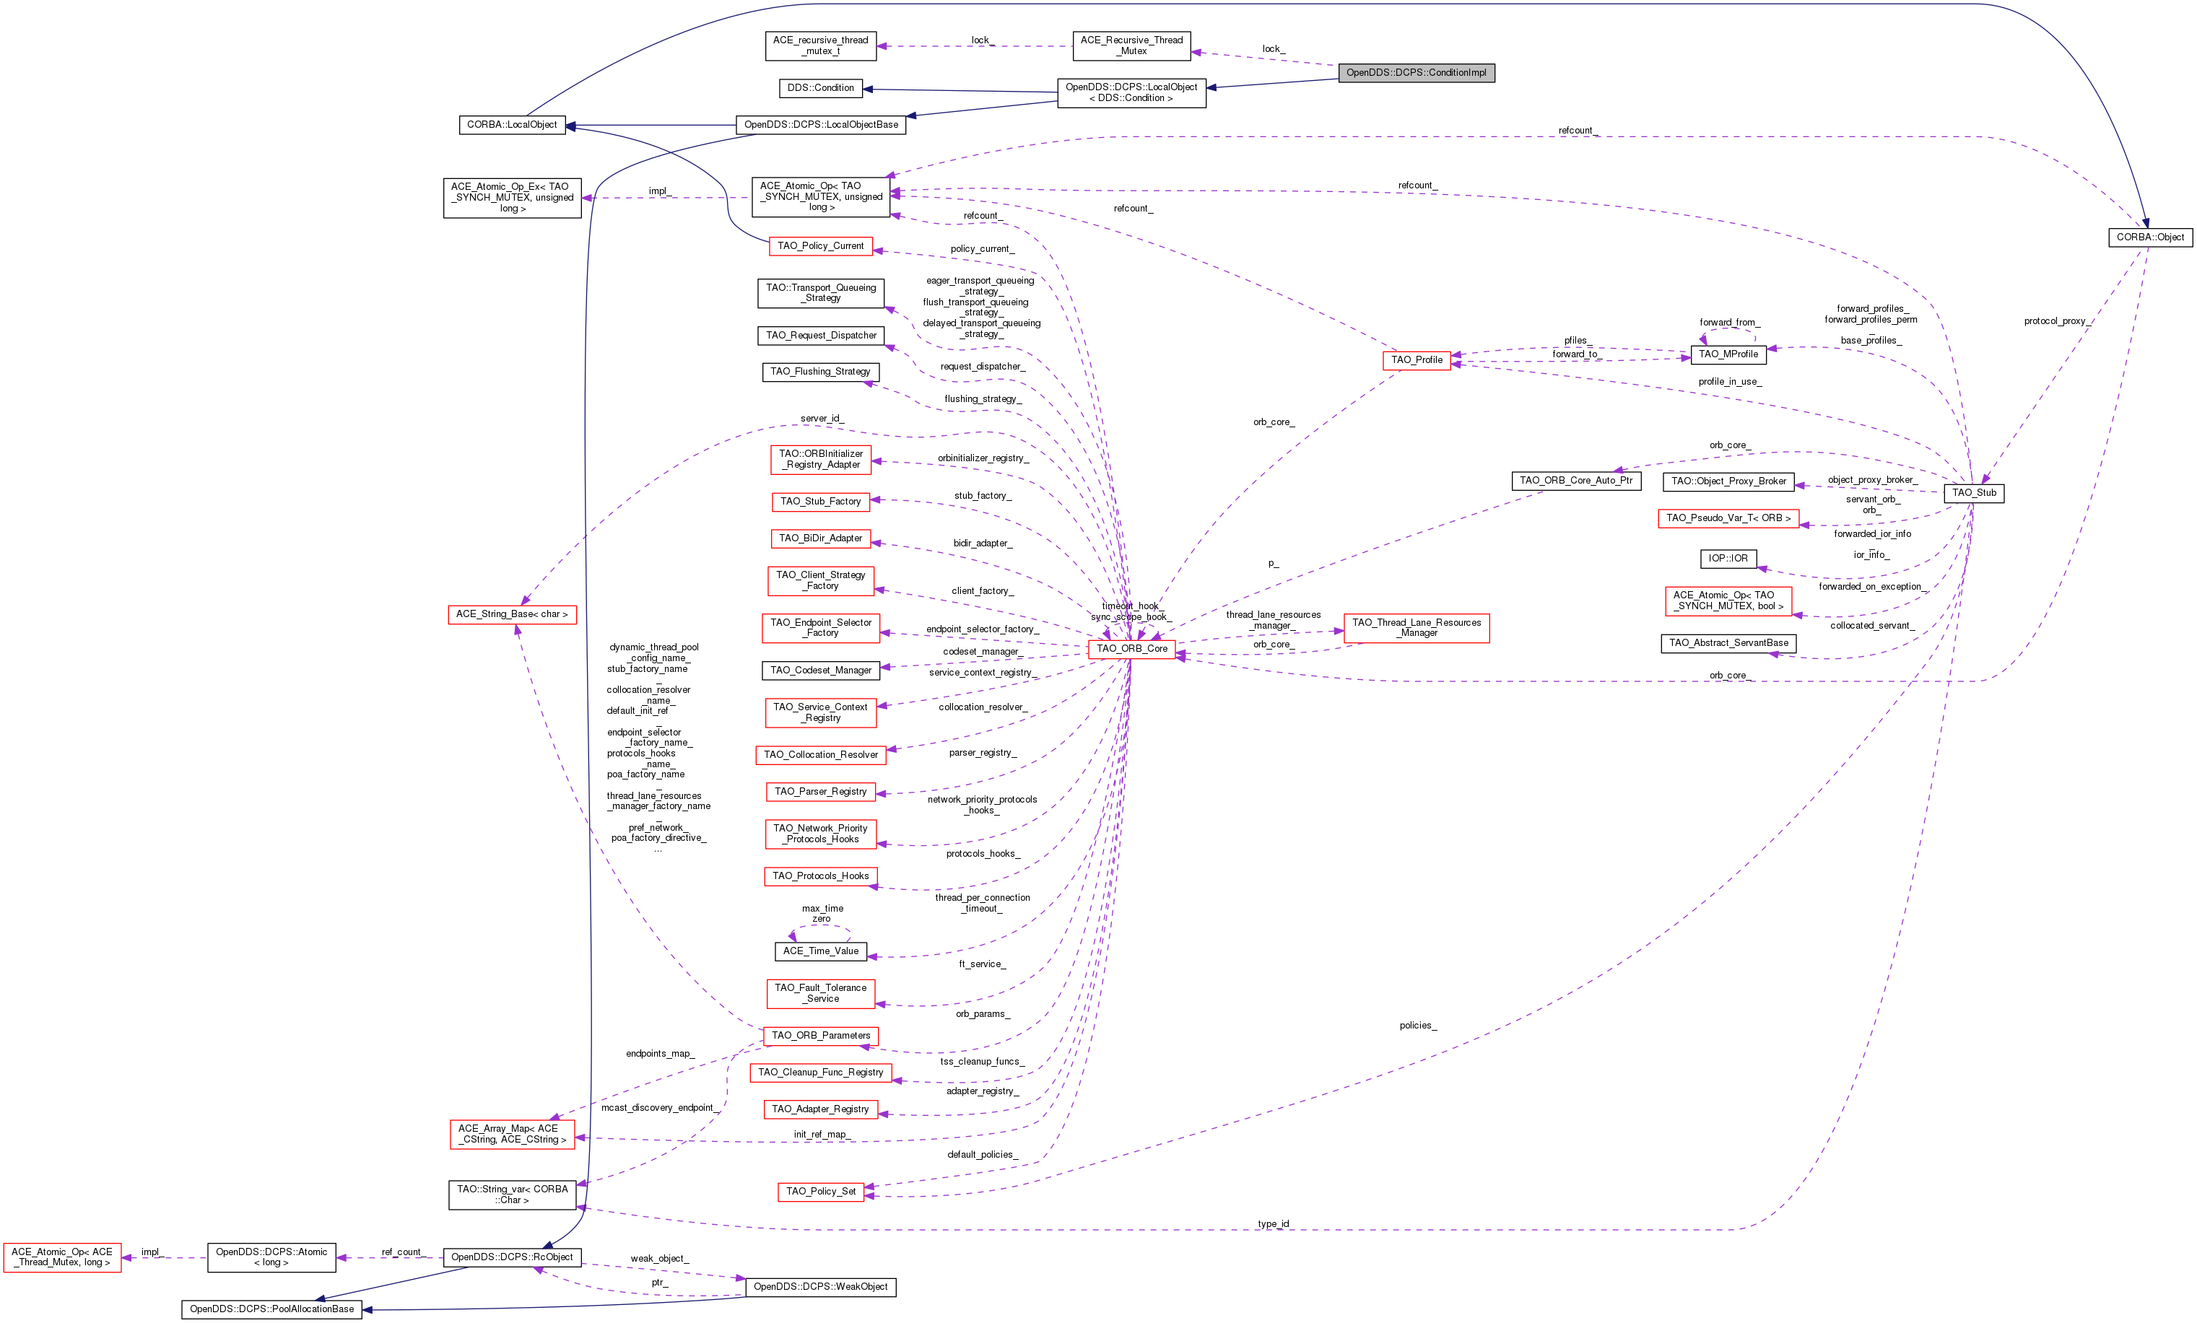Click the init_ref_map_ edge label
This screenshot has width=2197, height=1323.
click(x=822, y=1135)
